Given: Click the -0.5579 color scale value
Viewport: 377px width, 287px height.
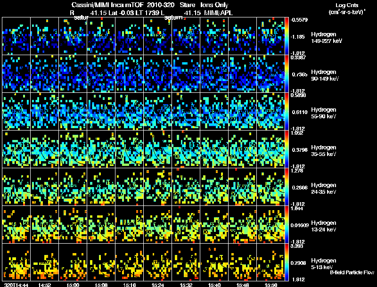Looking at the screenshot, I should tap(299, 20).
